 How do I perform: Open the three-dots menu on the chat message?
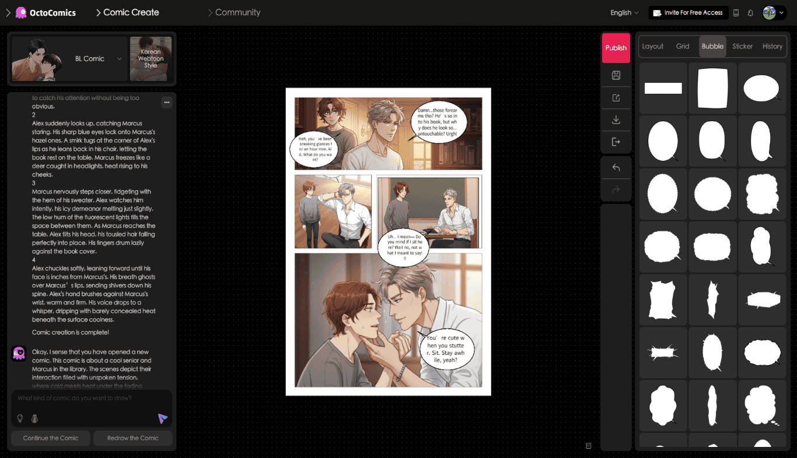[167, 103]
